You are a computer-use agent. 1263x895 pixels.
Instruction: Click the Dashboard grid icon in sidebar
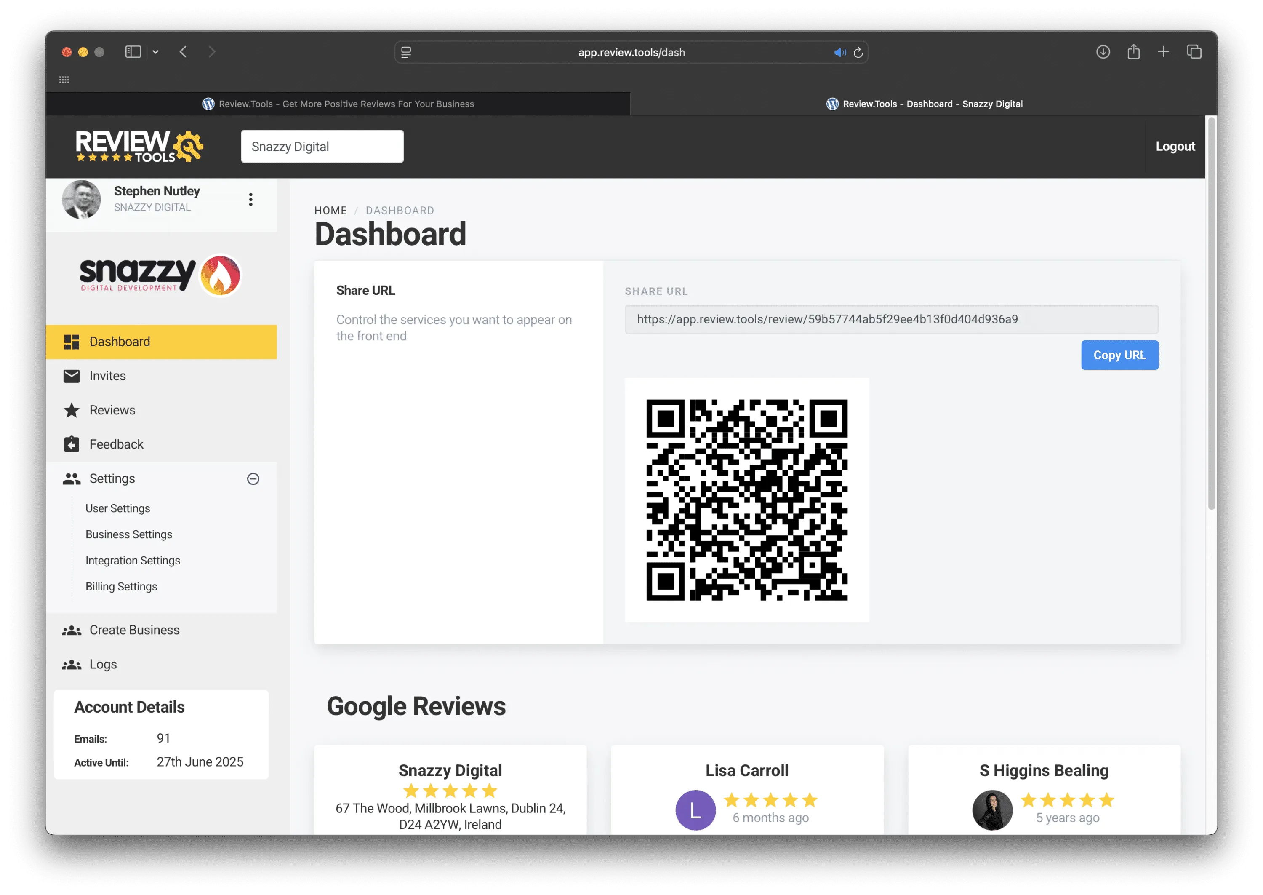click(x=72, y=342)
